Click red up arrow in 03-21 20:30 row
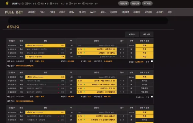The width and height of the screenshot is (193, 123). (x=59, y=50)
